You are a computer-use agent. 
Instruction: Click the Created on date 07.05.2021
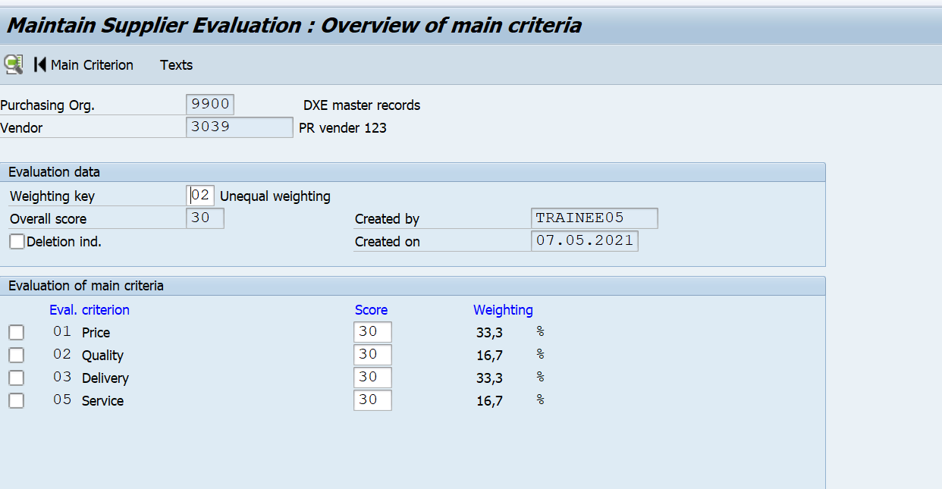pyautogui.click(x=585, y=241)
